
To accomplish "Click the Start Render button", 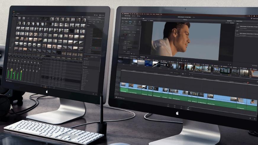I will point(255,66).
